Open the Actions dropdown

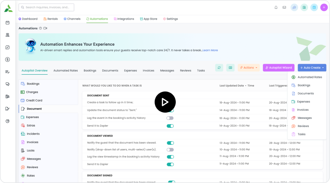tap(248, 68)
